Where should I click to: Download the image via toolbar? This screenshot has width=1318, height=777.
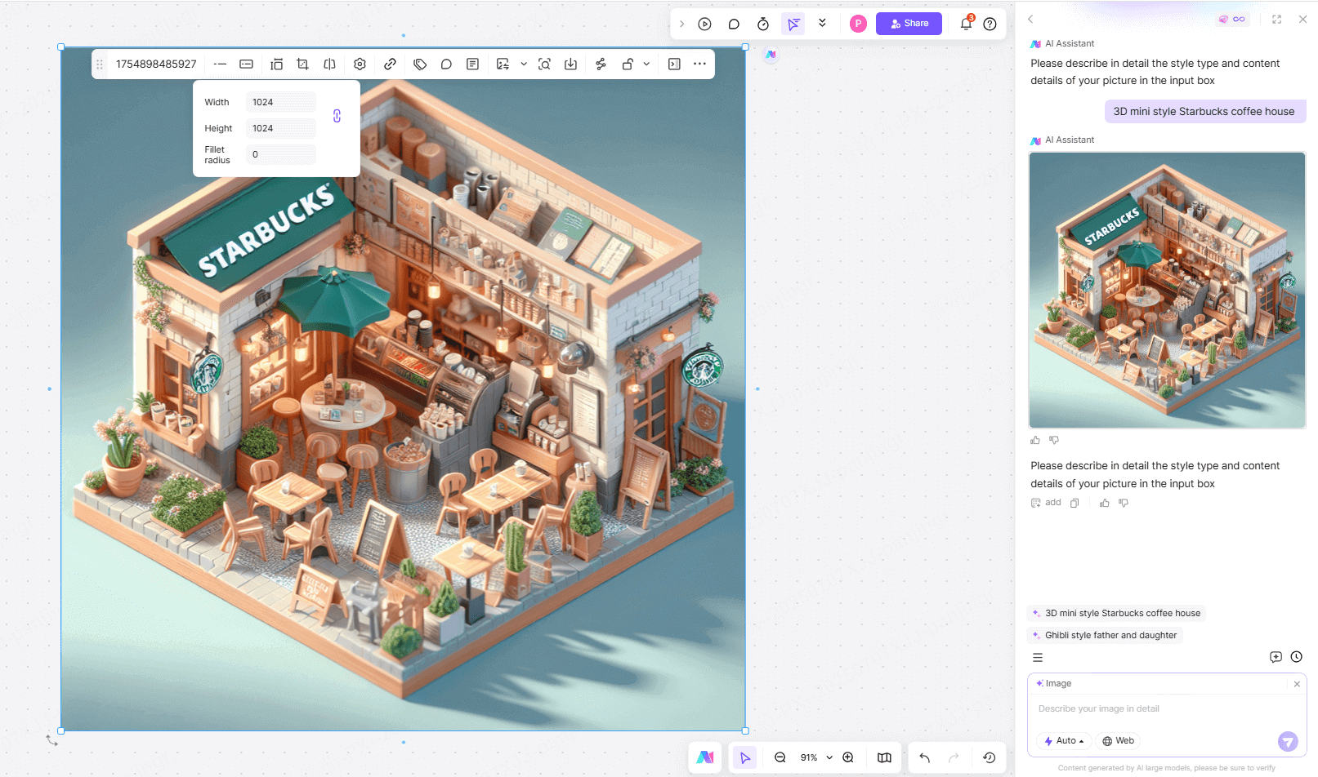click(570, 64)
